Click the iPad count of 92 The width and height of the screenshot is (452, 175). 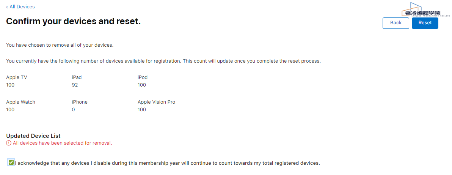point(75,85)
